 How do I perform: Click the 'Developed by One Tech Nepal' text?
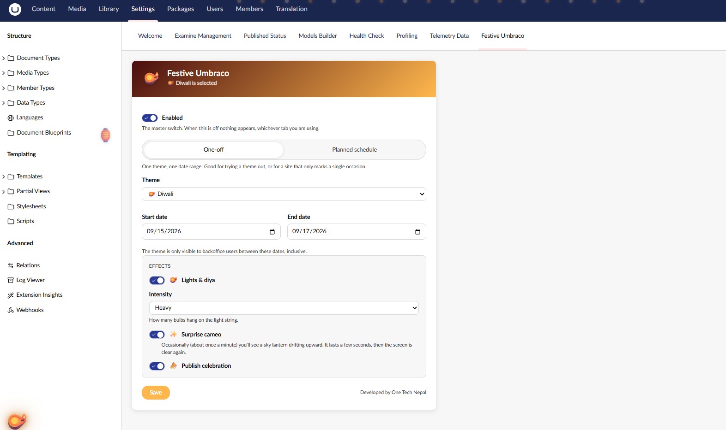[x=393, y=393]
